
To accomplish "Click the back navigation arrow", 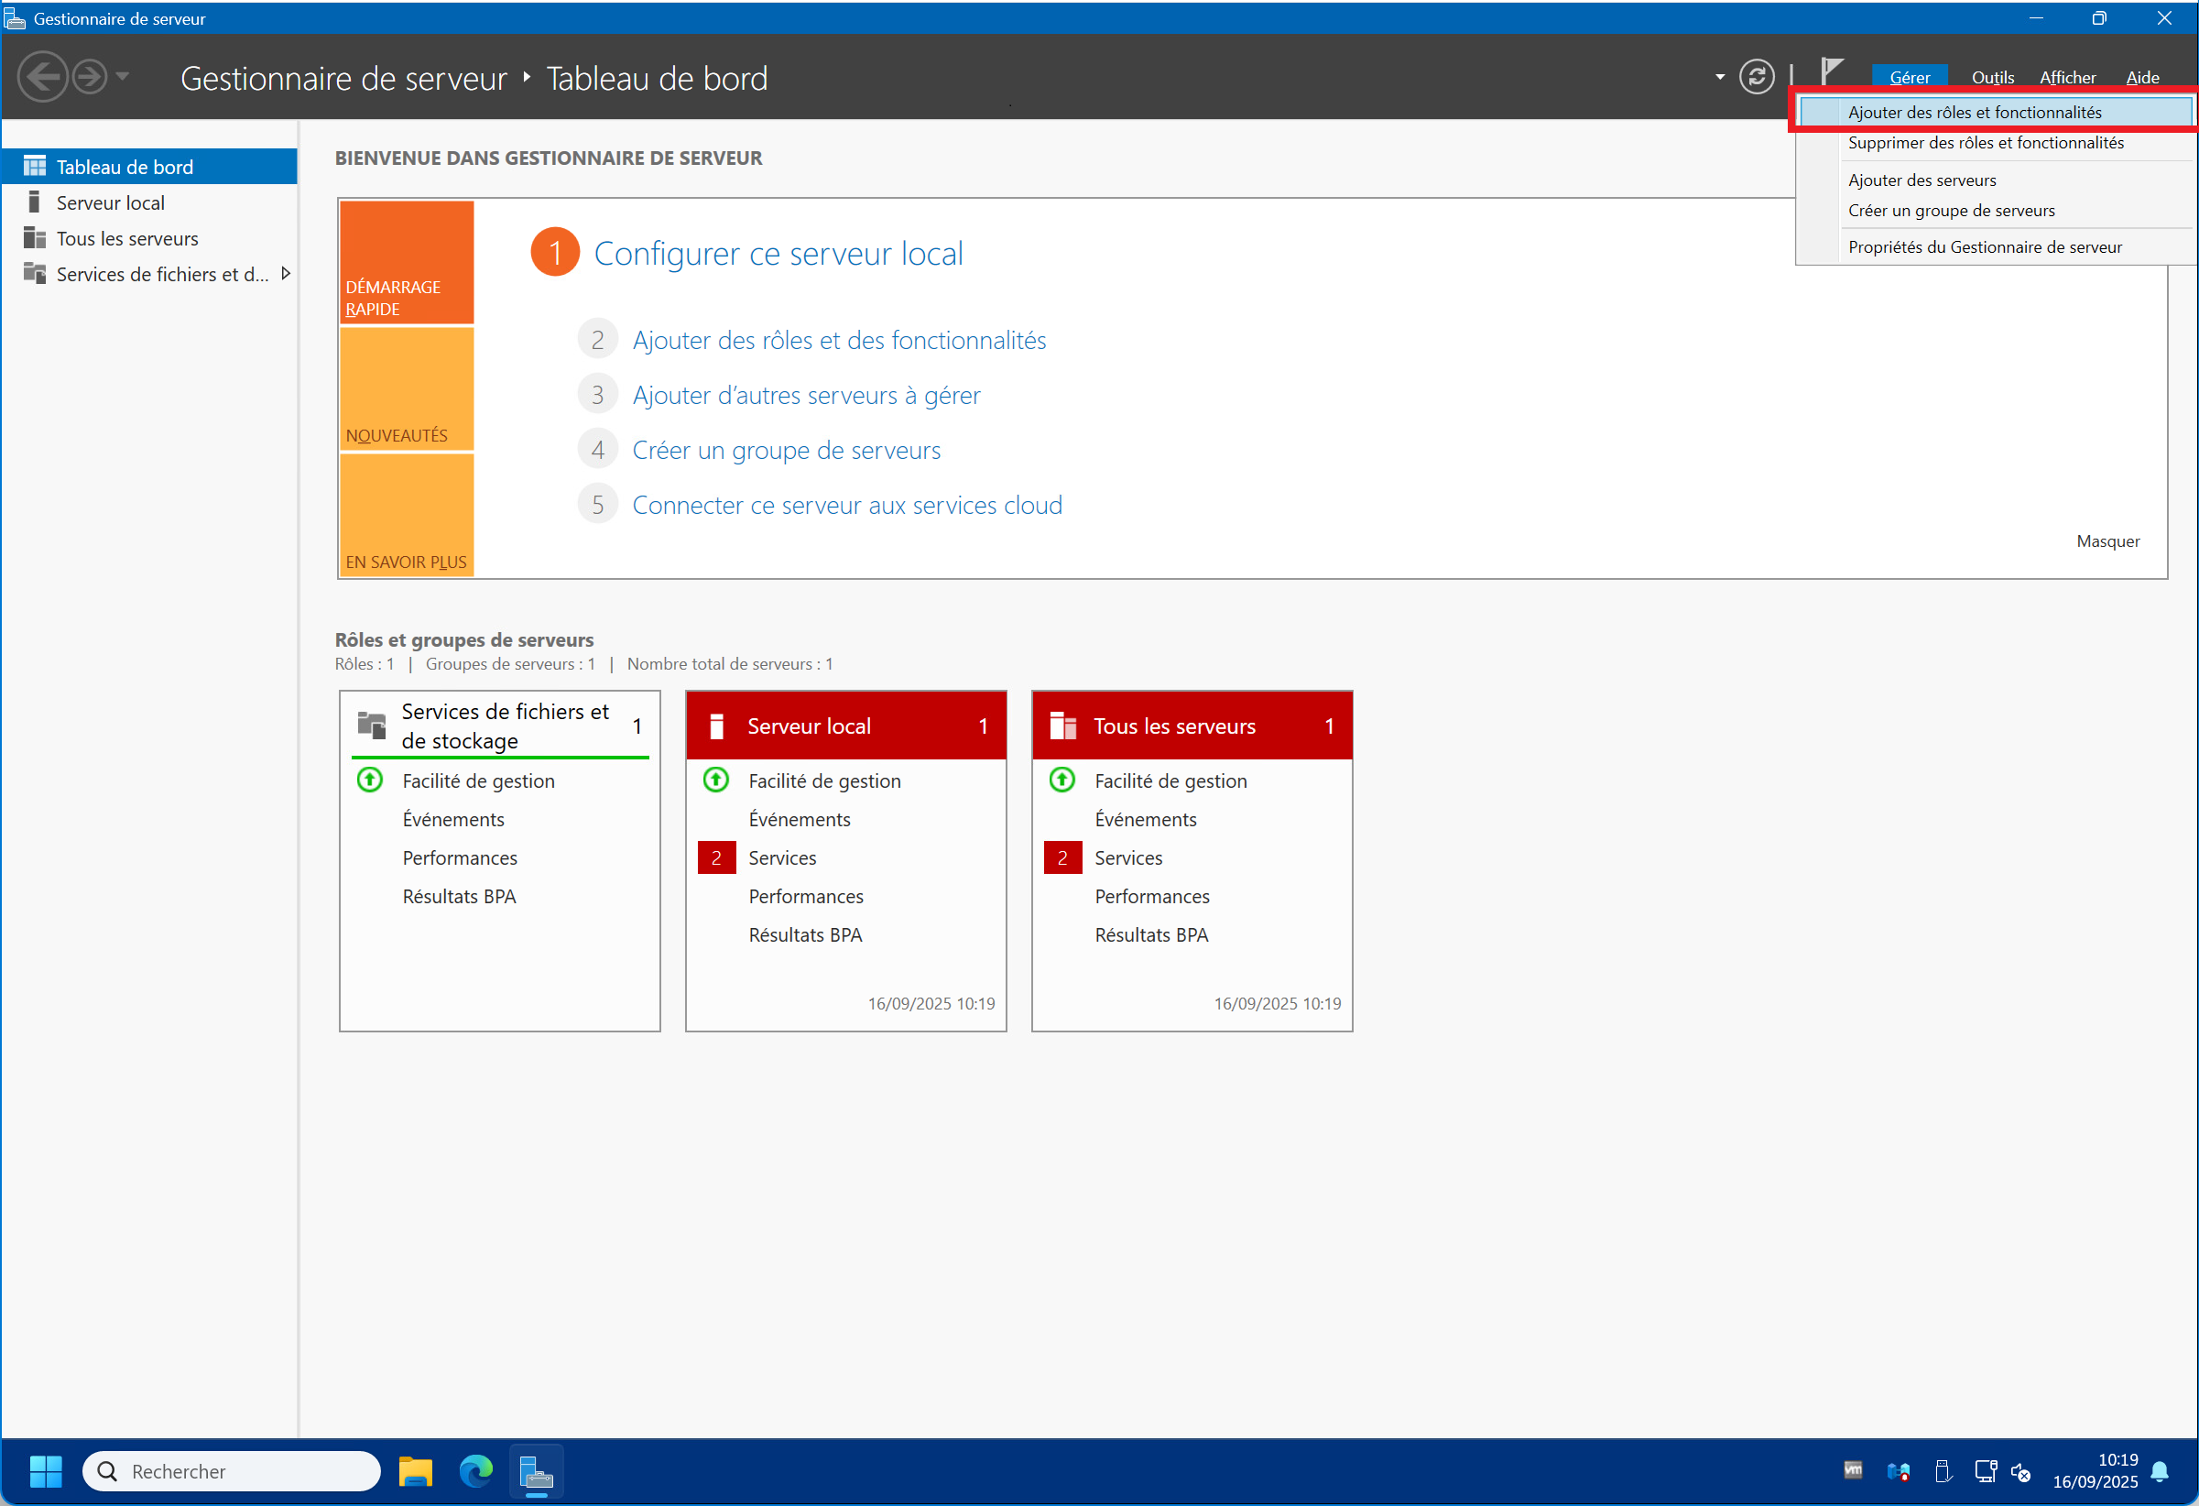I will click(x=42, y=77).
